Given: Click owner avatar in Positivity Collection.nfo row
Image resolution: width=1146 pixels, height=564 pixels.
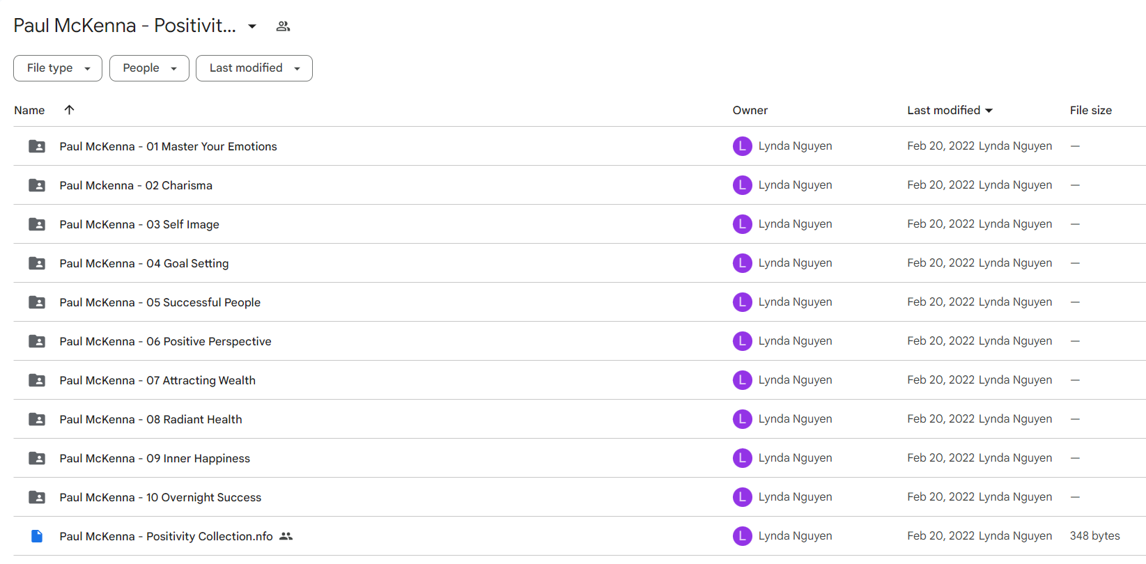Looking at the screenshot, I should (743, 536).
